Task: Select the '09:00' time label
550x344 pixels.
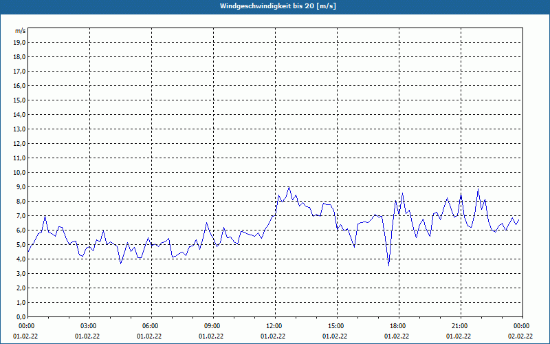Action: click(213, 326)
